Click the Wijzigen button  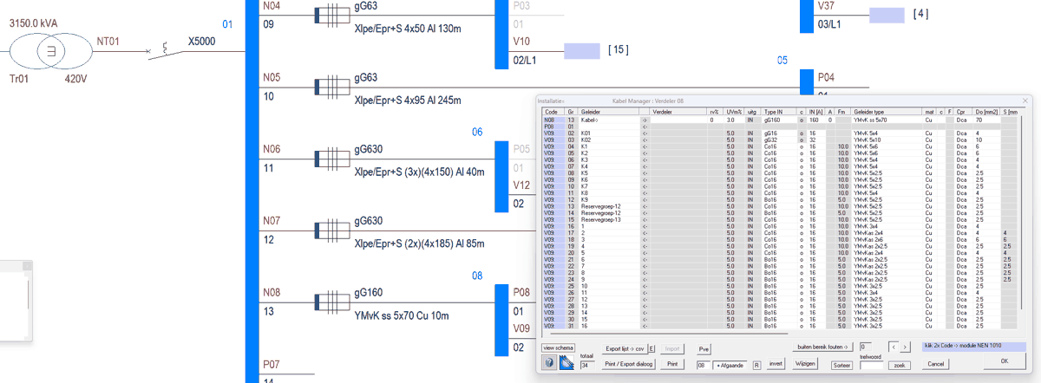[x=805, y=364]
